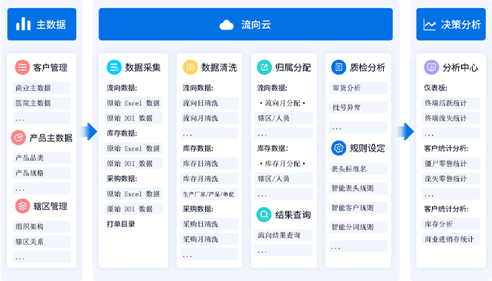Click the cyan icon for 数据采集
Viewport: 492px width, 281px height.
point(114,67)
